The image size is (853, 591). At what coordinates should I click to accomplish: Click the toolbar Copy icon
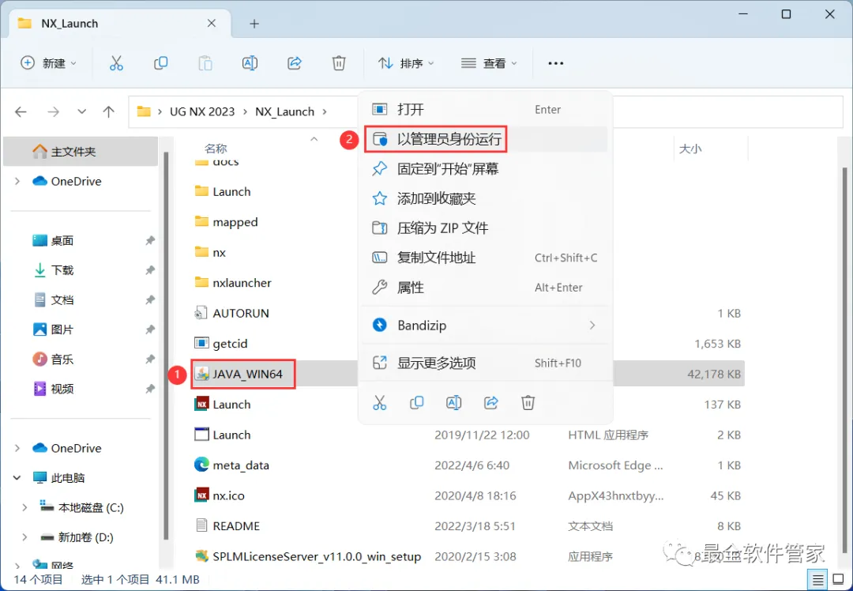(x=160, y=63)
